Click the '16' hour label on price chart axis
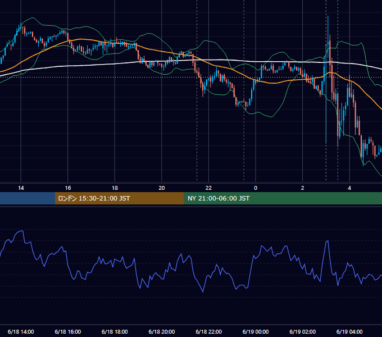 (68, 188)
